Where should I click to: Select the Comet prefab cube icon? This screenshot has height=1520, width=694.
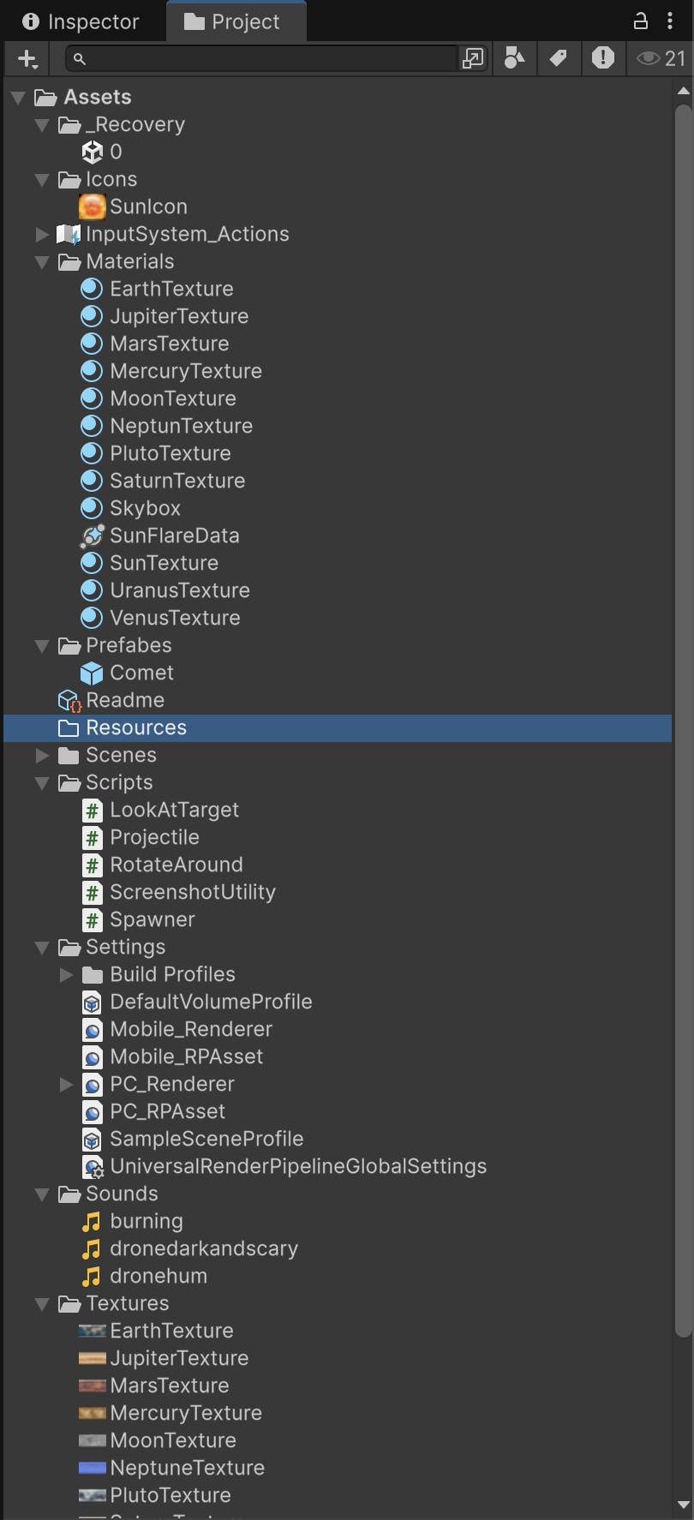[x=92, y=673]
